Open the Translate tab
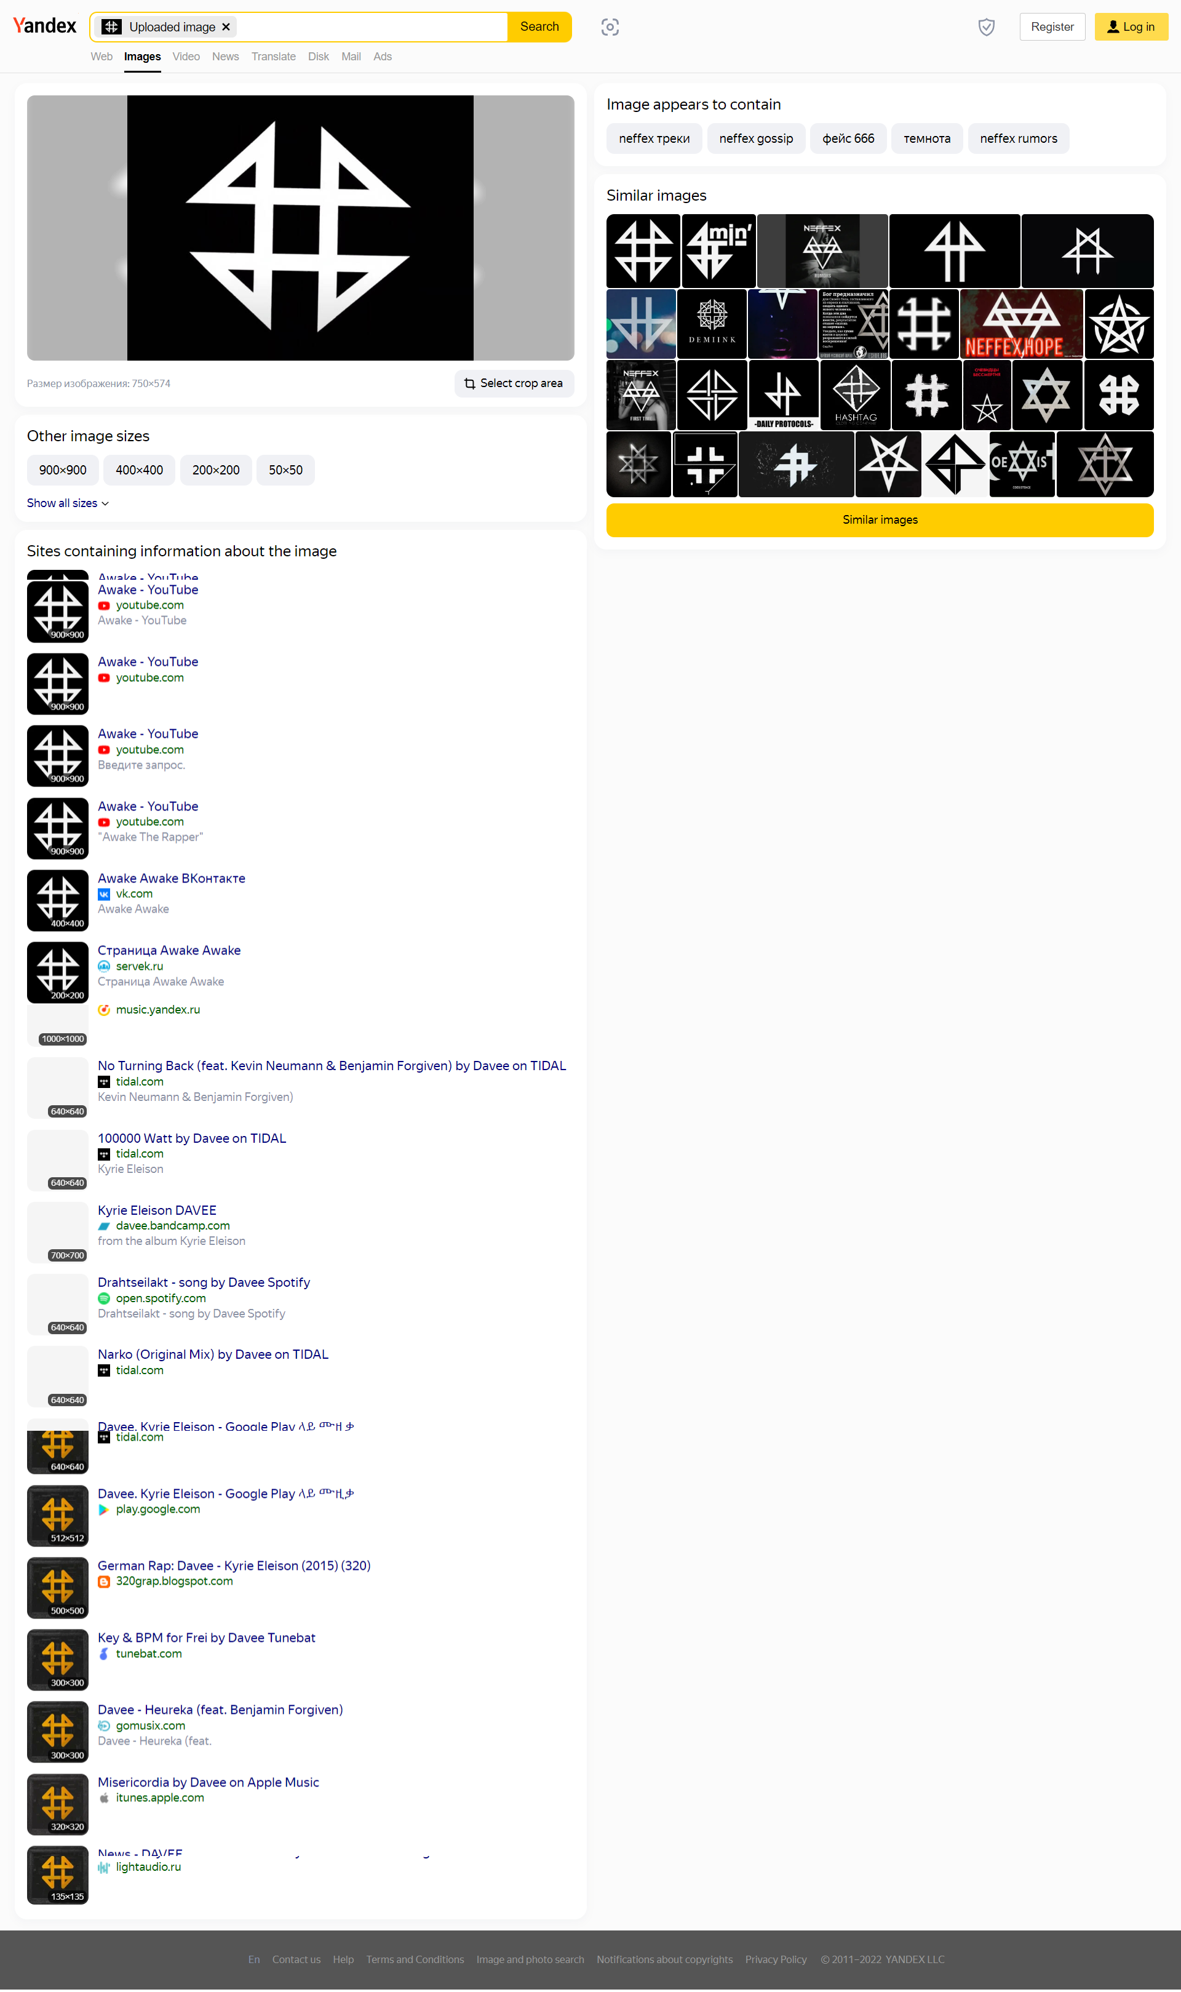 pyautogui.click(x=273, y=57)
